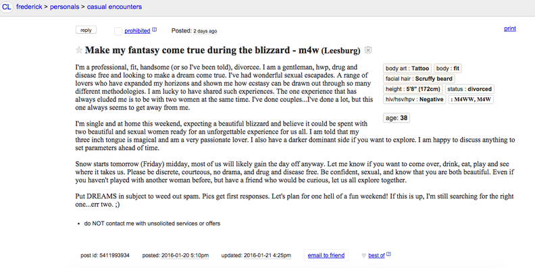Click email to friend link
This screenshot has height=268, width=535.
[326, 255]
